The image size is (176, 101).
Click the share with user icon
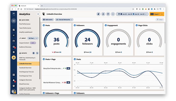point(103,14)
